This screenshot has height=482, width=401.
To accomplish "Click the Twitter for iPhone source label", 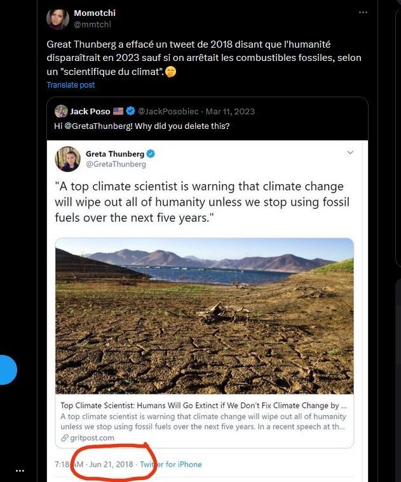I will pyautogui.click(x=171, y=464).
